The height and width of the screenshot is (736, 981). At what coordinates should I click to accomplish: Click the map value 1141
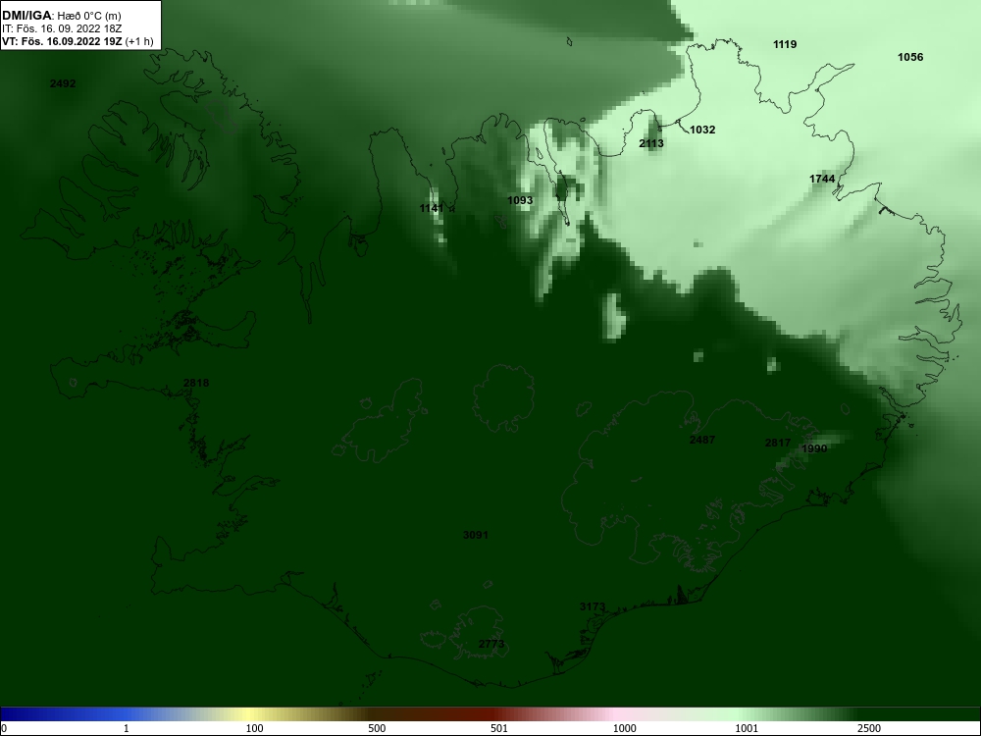(x=432, y=208)
